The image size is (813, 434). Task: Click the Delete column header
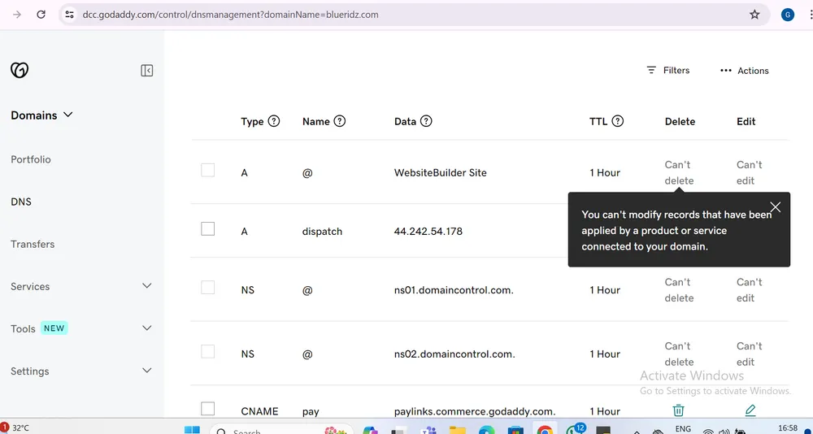pyautogui.click(x=680, y=121)
